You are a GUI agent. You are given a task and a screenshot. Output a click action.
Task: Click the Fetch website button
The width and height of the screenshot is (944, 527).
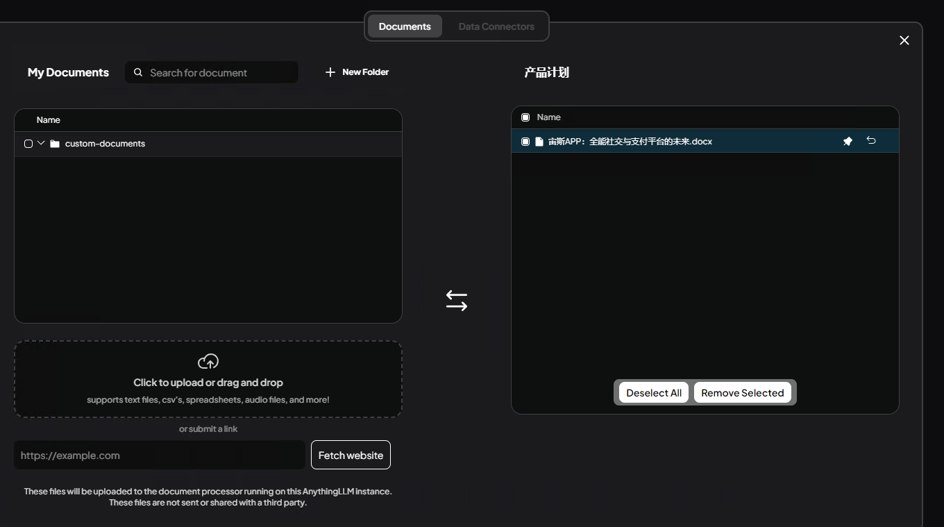351,455
